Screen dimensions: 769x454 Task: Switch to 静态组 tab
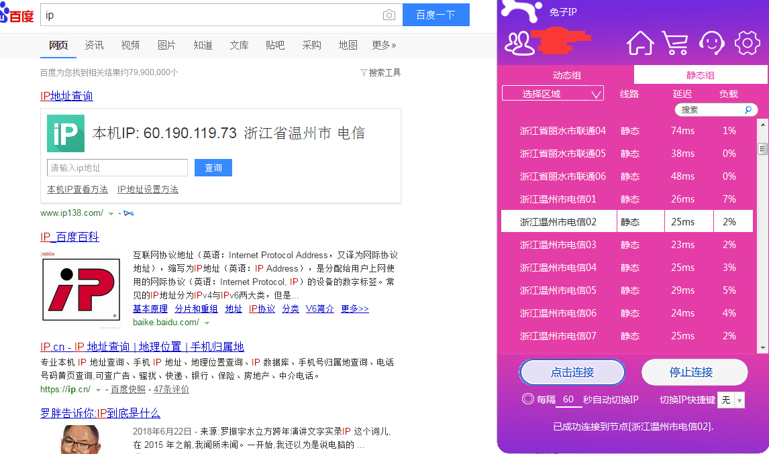click(701, 75)
